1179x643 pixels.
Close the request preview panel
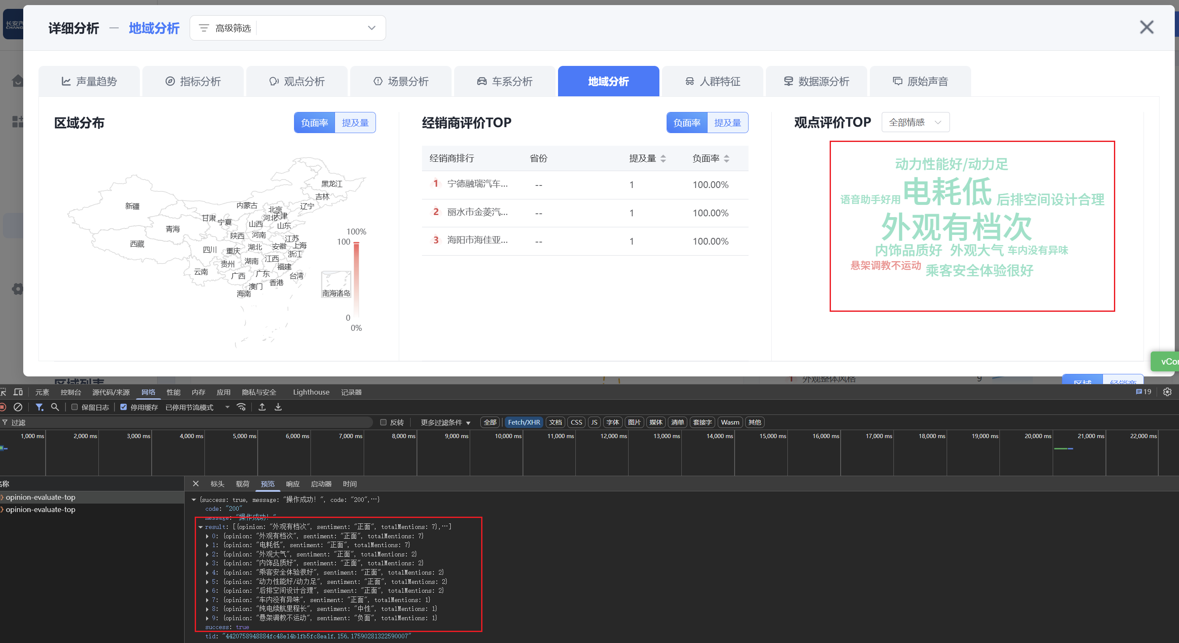(x=196, y=484)
